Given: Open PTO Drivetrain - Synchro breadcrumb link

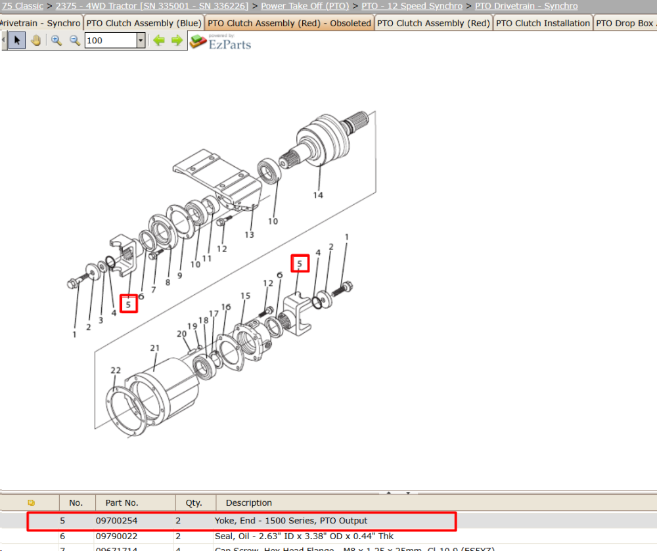Looking at the screenshot, I should (x=526, y=6).
